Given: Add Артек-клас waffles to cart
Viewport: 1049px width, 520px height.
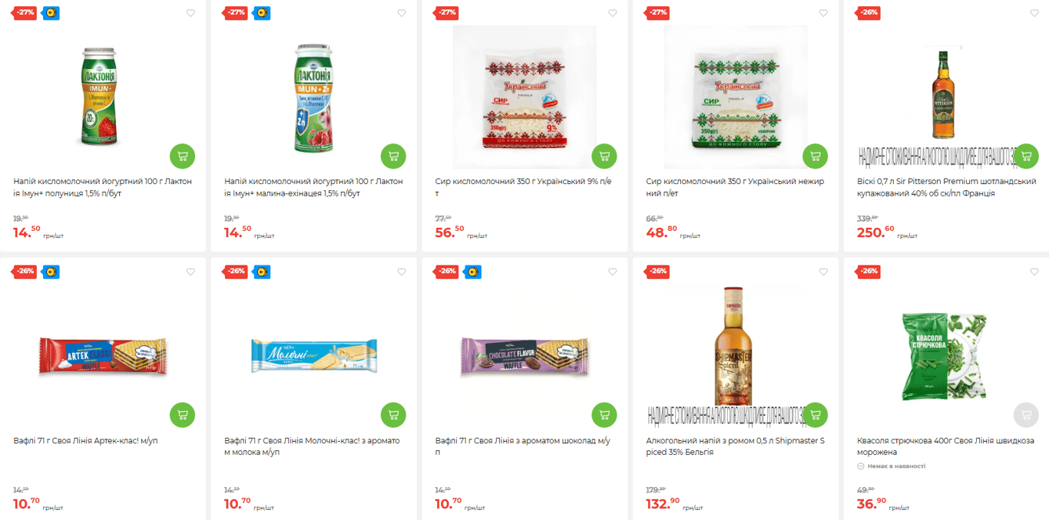Looking at the screenshot, I should (182, 415).
